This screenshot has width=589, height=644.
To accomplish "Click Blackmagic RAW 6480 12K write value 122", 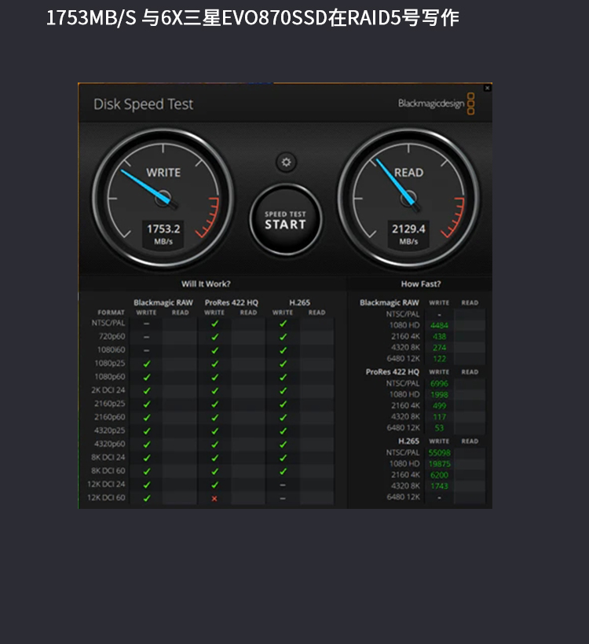I will [x=439, y=359].
